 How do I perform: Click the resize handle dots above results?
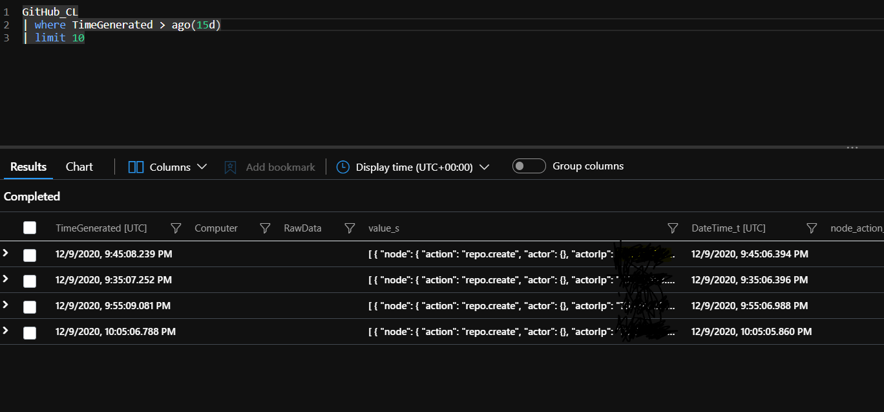coord(852,148)
